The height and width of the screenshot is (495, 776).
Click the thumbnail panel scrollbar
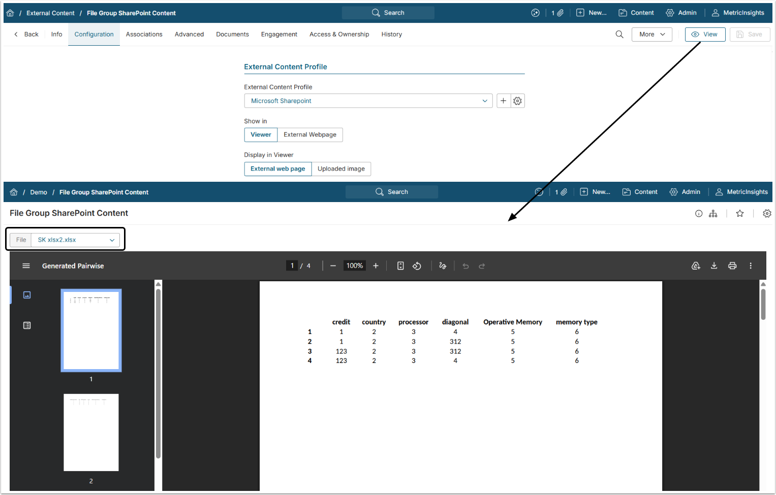coord(158,374)
